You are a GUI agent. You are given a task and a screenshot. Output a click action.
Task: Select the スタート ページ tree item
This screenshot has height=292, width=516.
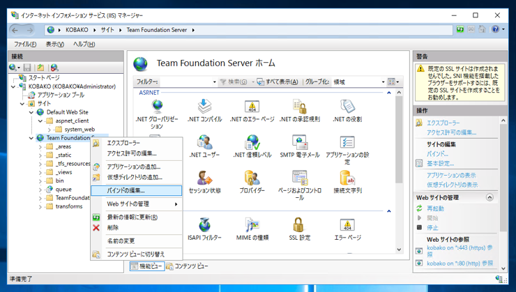pos(44,78)
